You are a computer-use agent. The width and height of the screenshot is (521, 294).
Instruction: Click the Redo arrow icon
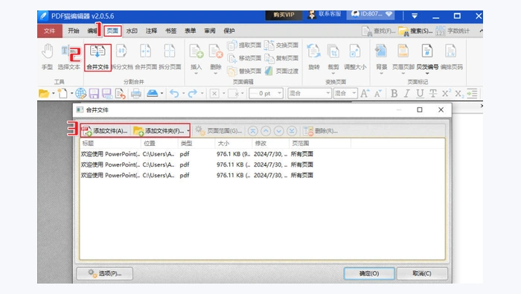coord(192,94)
